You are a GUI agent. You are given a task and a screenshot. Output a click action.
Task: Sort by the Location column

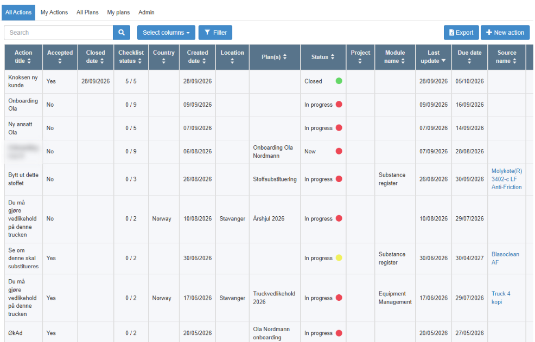pos(232,57)
